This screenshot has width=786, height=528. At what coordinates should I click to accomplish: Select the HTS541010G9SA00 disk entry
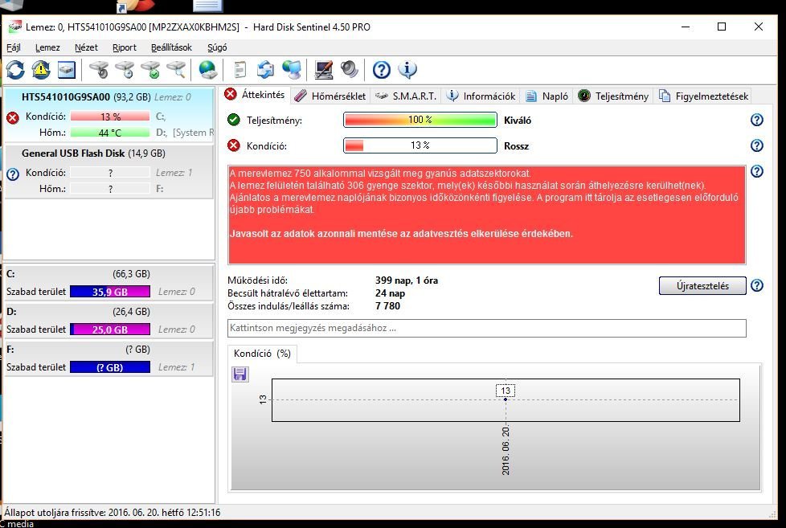point(108,114)
